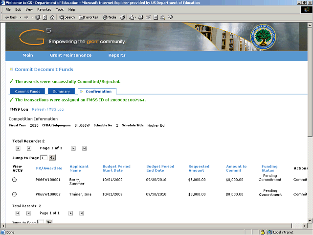This screenshot has height=235, width=313.
Task: Open the Edit menu
Action: [x=18, y=9]
